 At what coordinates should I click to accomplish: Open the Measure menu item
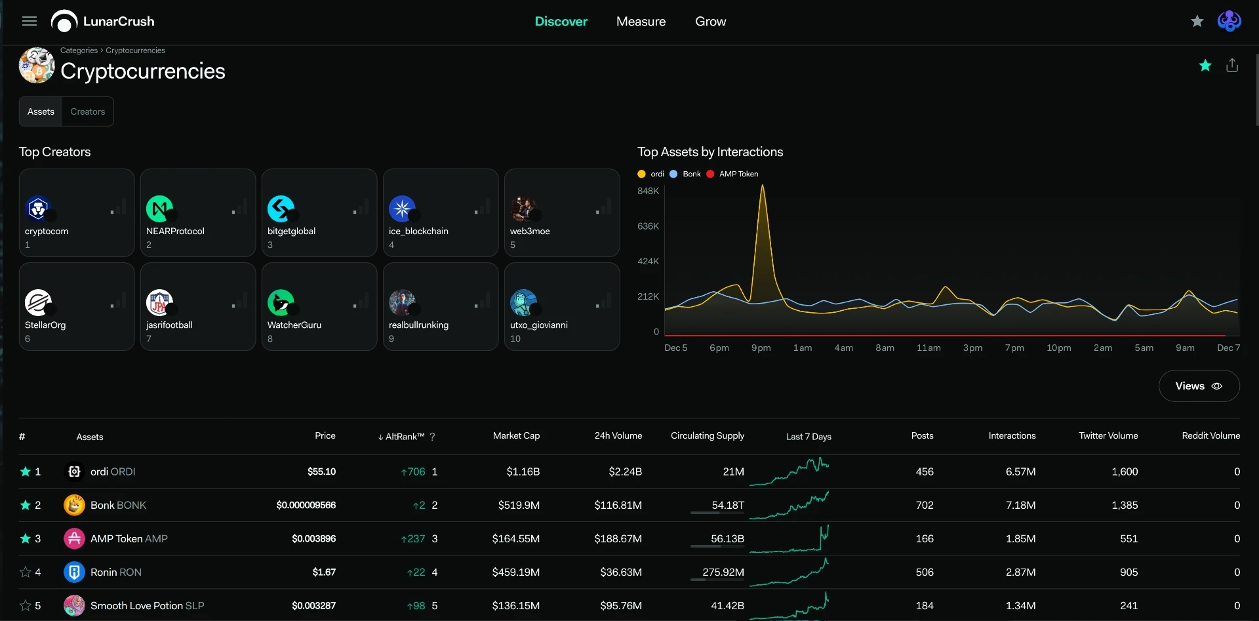coord(641,22)
